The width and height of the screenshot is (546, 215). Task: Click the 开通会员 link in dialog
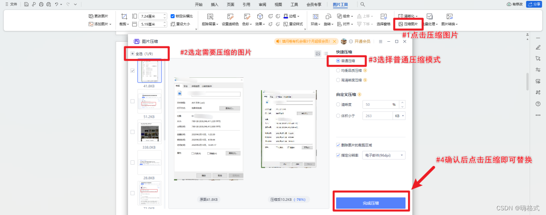362,41
